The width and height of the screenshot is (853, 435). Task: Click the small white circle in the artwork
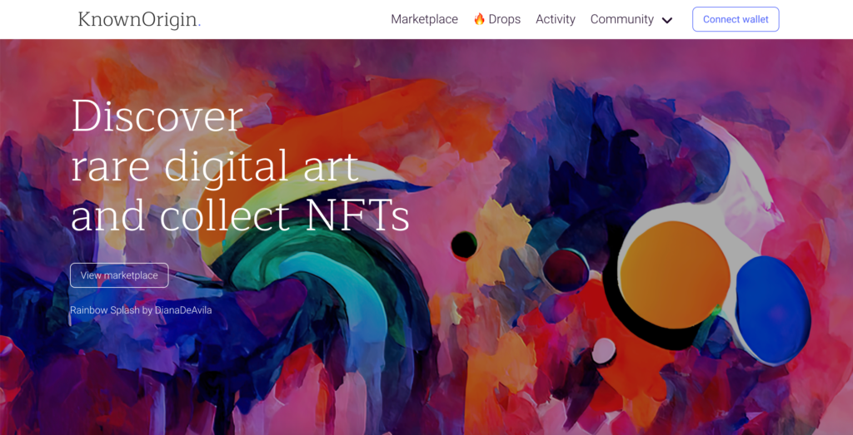tap(603, 350)
